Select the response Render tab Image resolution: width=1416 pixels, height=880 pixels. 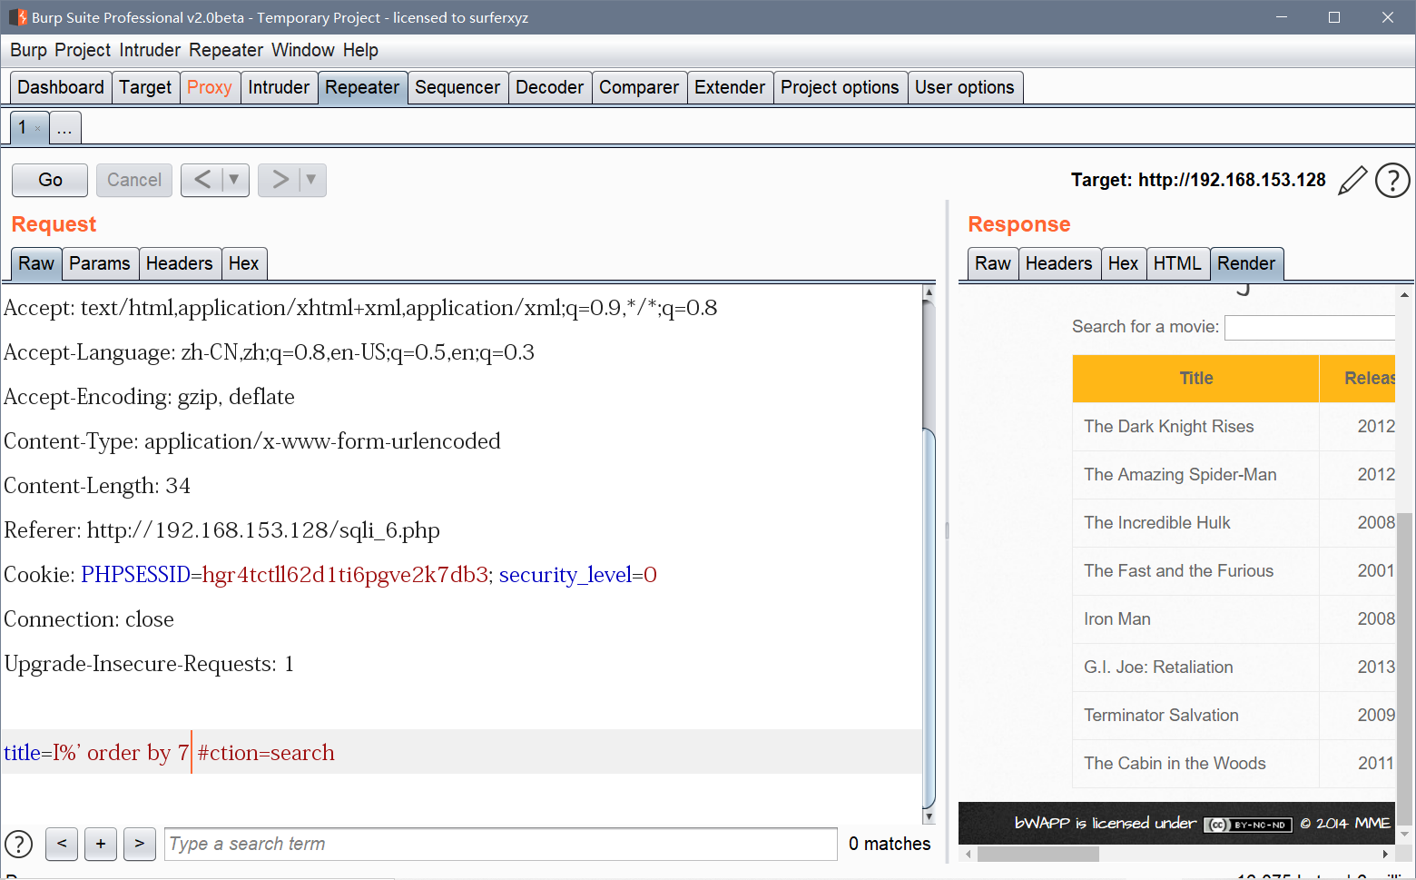[x=1246, y=263]
